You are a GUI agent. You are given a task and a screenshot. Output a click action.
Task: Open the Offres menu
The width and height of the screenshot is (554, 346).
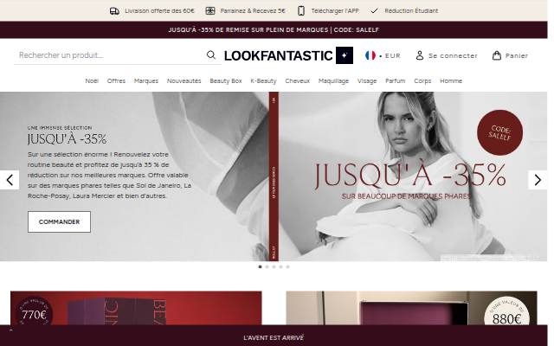click(116, 80)
